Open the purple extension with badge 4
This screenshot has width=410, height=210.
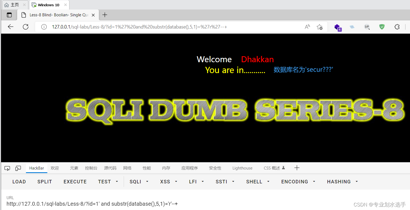point(338,27)
